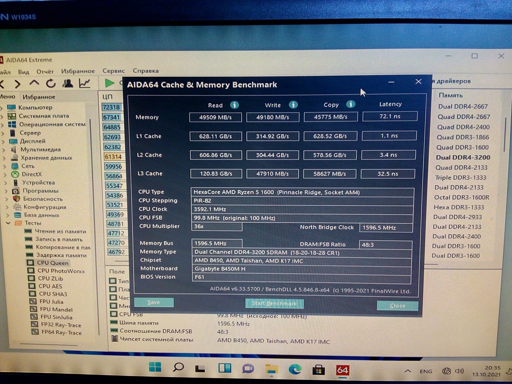The height and width of the screenshot is (384, 512).
Task: Expand the Мультимедиа tree node
Action: [4, 150]
